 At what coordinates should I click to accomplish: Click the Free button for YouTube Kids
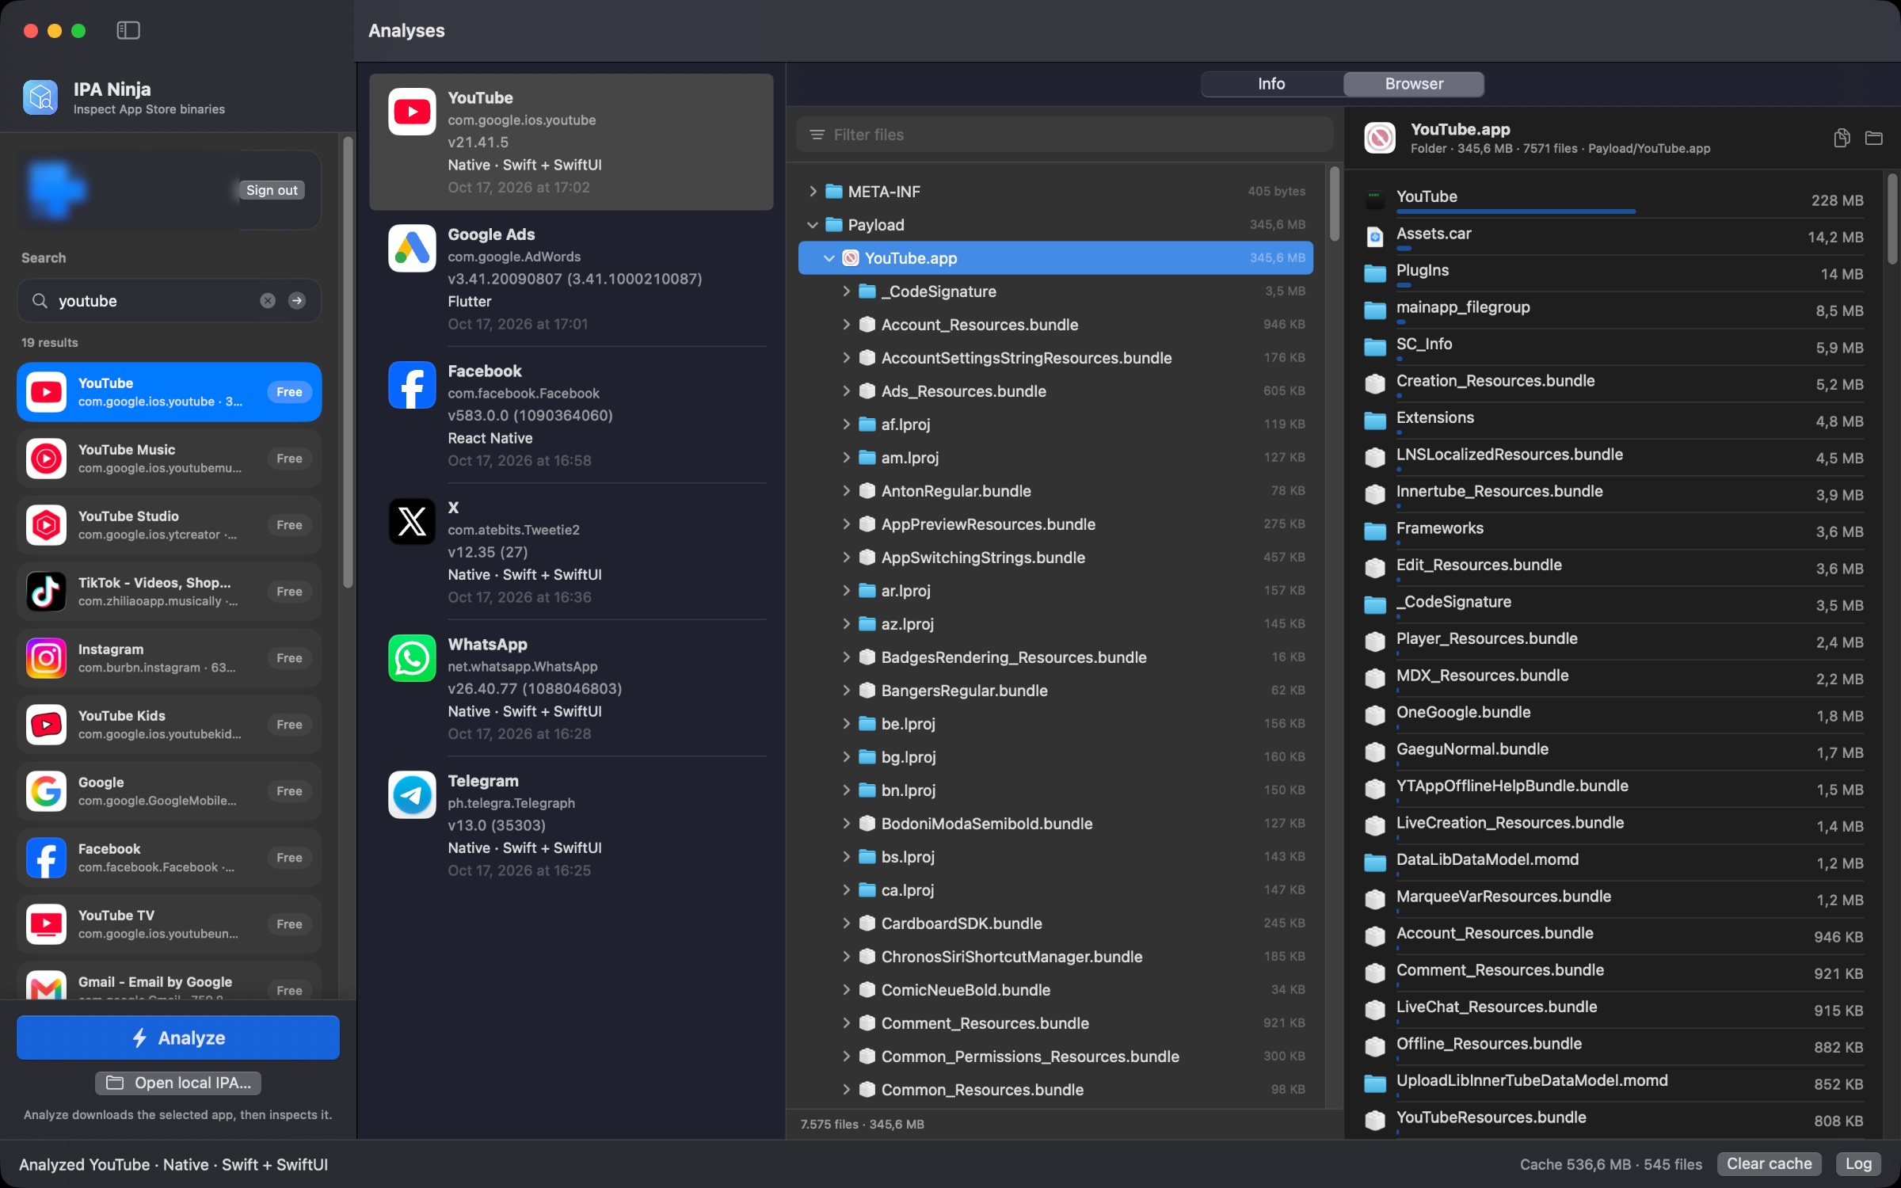coord(289,725)
